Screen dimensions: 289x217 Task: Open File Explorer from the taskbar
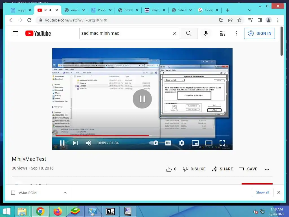pos(22,211)
